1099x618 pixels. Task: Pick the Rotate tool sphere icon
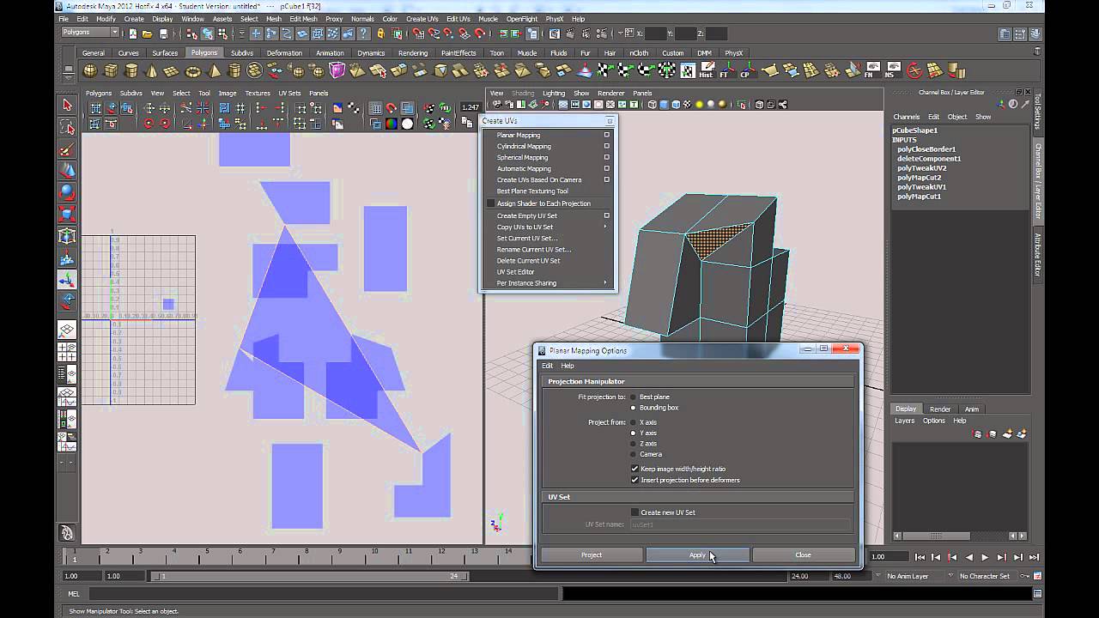[x=67, y=192]
